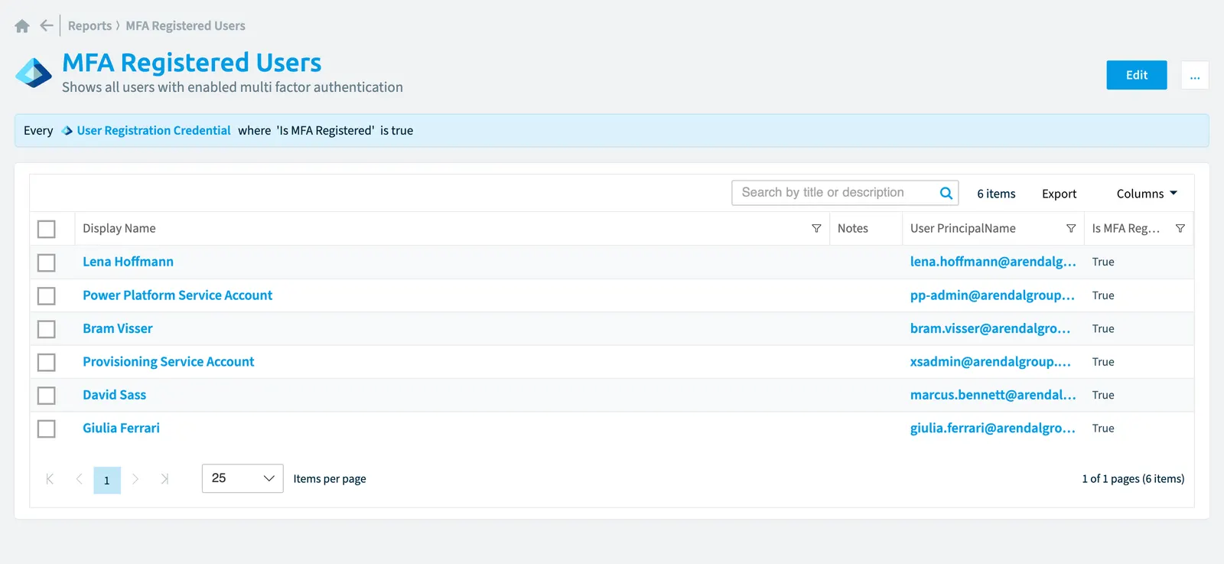The height and width of the screenshot is (564, 1224).
Task: Tick the Giulia Ferrari row checkbox
Action: (47, 429)
